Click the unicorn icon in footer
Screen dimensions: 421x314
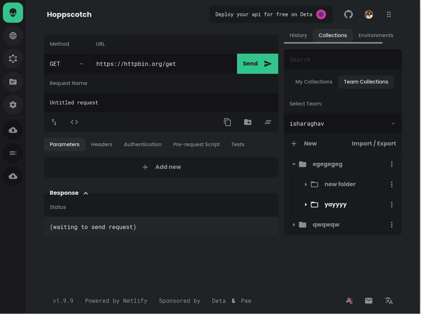(349, 301)
